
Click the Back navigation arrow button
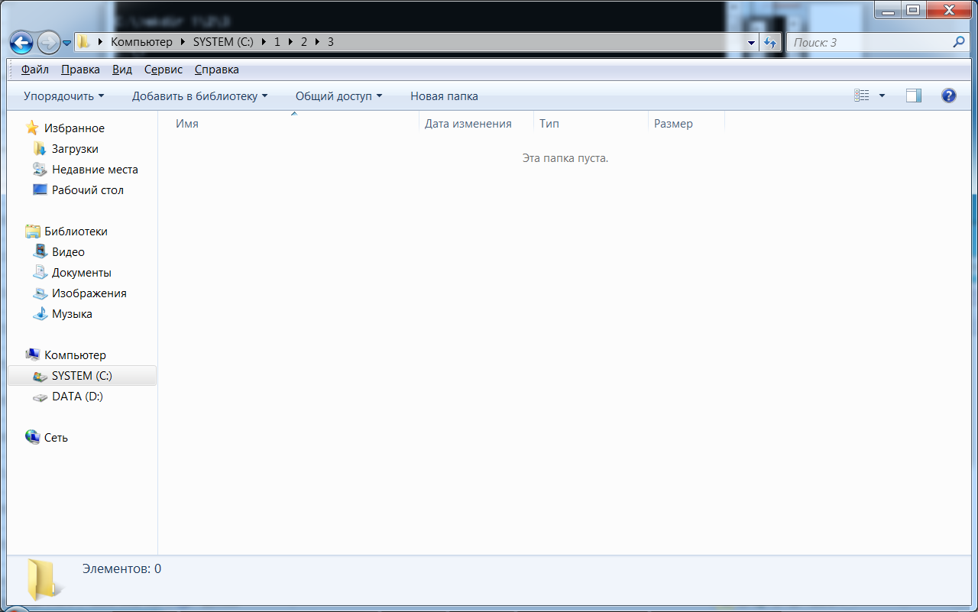[21, 43]
